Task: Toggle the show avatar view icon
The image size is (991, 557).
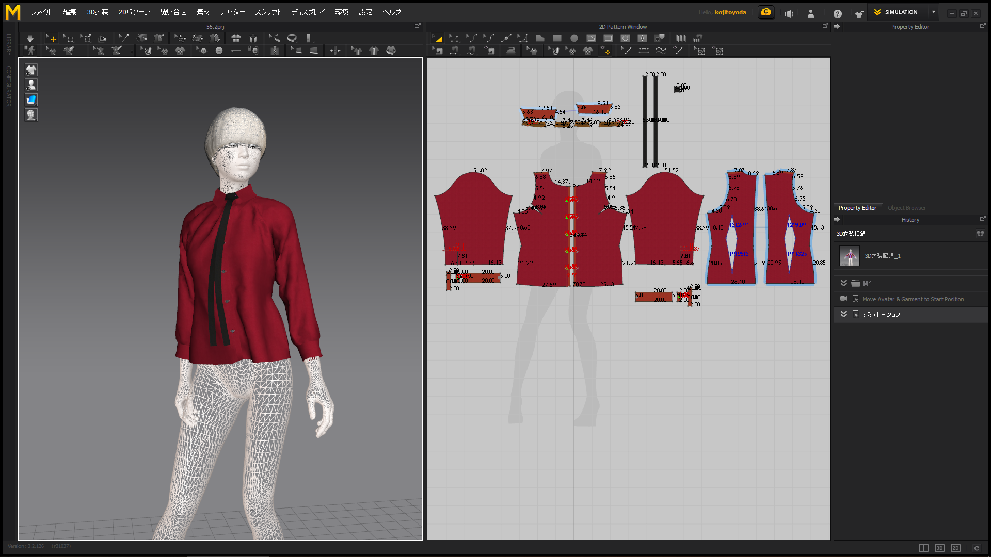Action: [31, 85]
